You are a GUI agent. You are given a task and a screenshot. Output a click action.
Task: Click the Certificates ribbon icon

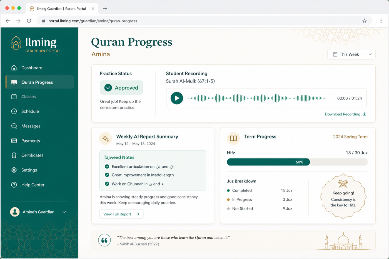coord(14,155)
